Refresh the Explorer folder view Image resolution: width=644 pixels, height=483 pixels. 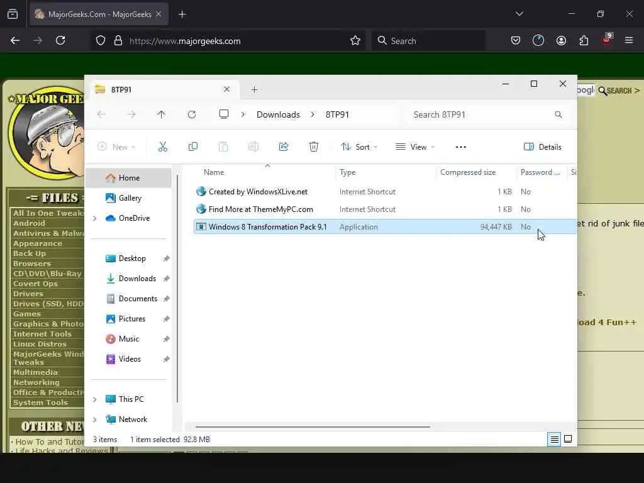coord(192,114)
